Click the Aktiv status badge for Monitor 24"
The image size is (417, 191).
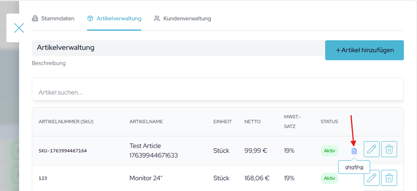point(329,179)
